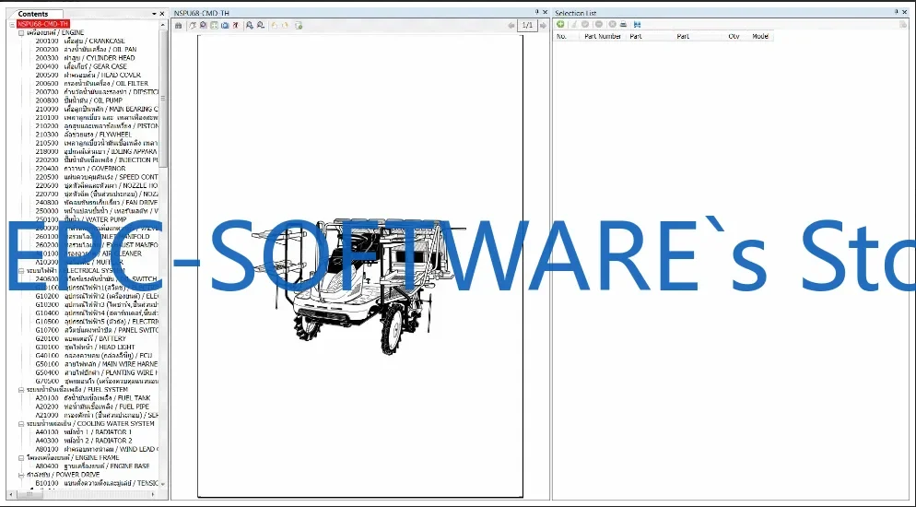
Task: Click the Contents scrollbar down arrow
Action: point(164,484)
